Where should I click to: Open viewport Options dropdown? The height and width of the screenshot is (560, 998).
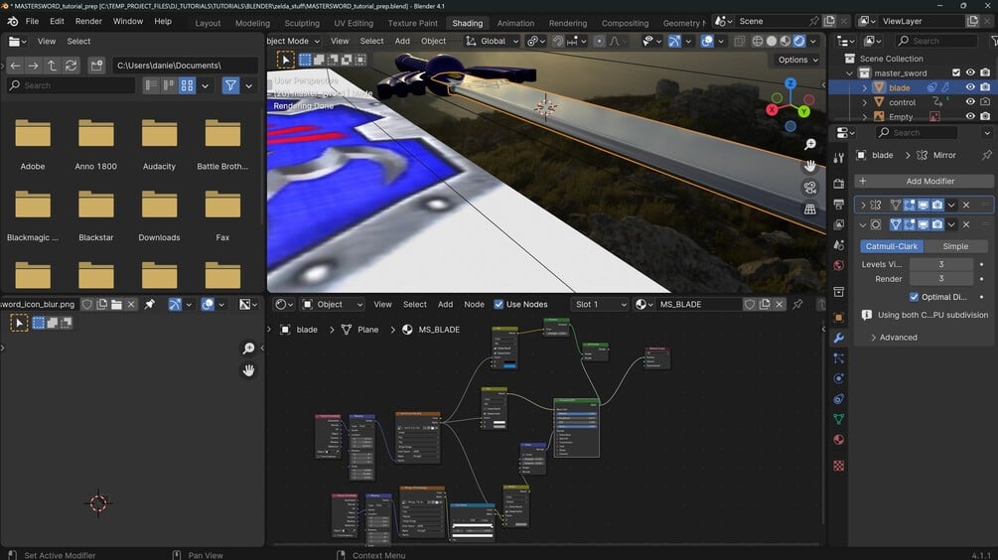tap(798, 60)
